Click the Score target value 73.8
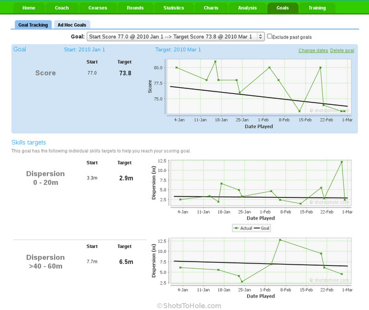The image size is (369, 310). [x=125, y=73]
